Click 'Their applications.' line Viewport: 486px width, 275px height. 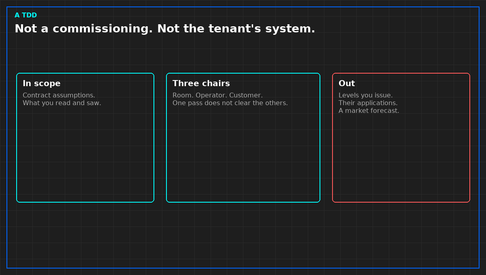click(368, 103)
